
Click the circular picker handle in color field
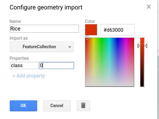point(87,38)
